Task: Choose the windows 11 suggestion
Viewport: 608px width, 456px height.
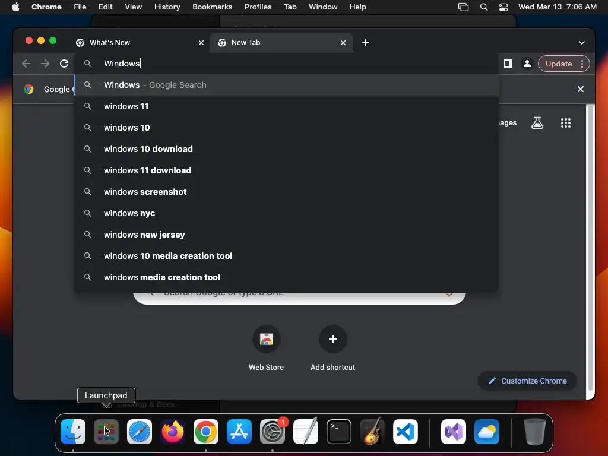Action: click(286, 106)
